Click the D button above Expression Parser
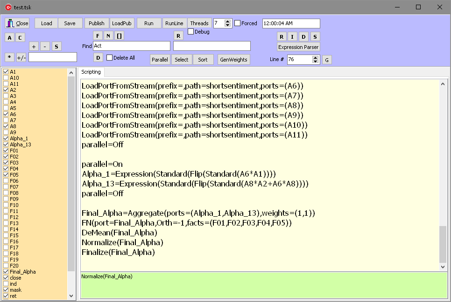The height and width of the screenshot is (302, 451). coord(303,37)
